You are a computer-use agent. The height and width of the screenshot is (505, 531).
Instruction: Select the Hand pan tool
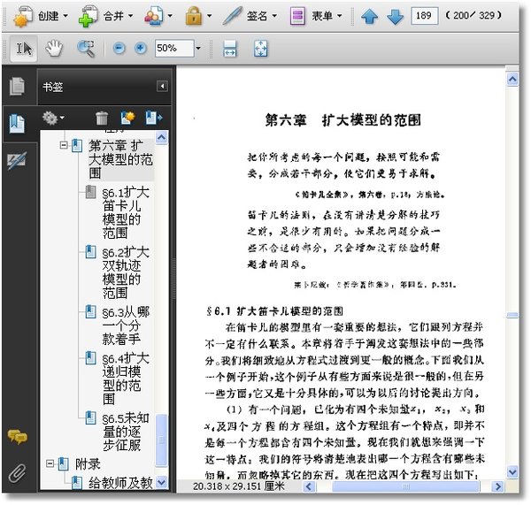pyautogui.click(x=55, y=48)
